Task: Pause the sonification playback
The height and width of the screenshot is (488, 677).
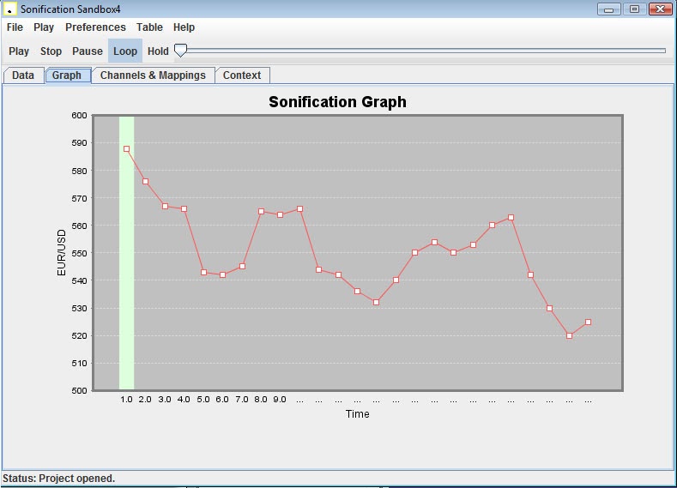Action: point(88,51)
